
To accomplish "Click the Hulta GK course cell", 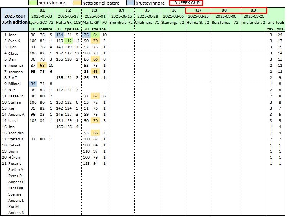I will pyautogui.click(x=64, y=23).
